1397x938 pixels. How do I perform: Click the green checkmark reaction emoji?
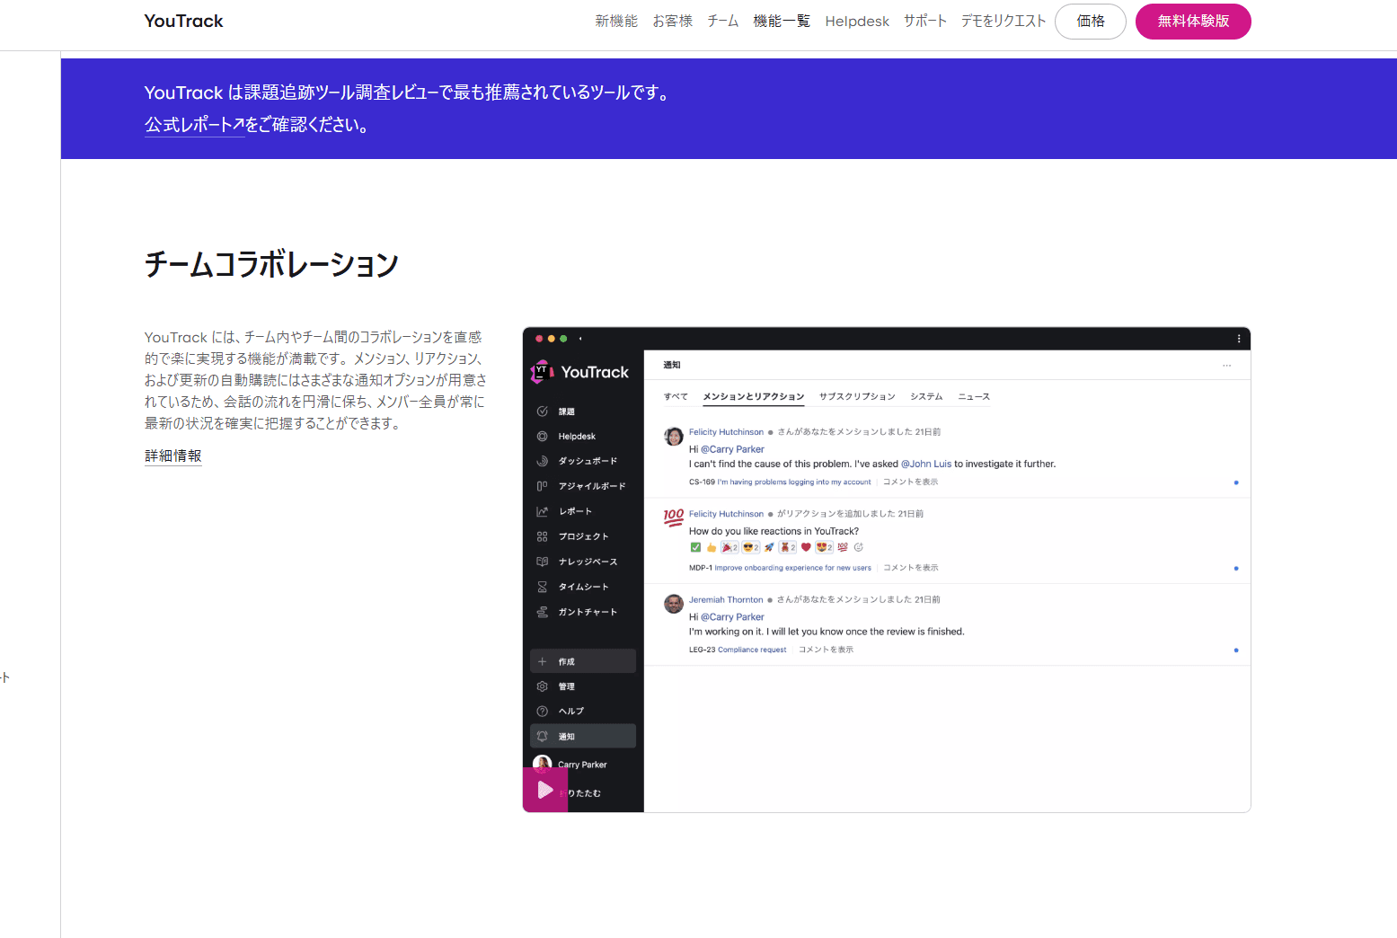click(695, 547)
